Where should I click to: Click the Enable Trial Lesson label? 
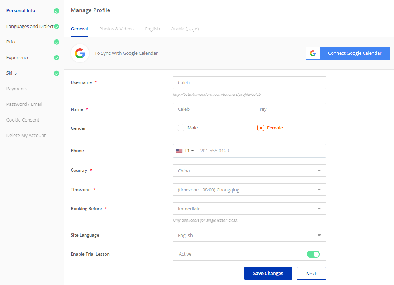90,254
